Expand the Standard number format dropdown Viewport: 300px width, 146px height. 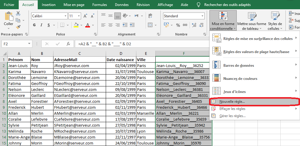point(202,16)
